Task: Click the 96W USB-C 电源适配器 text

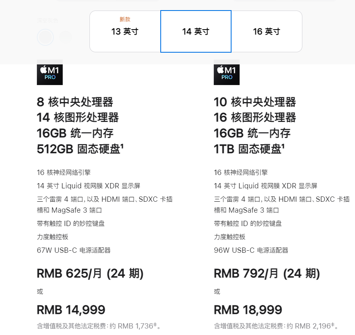Action: click(x=251, y=250)
